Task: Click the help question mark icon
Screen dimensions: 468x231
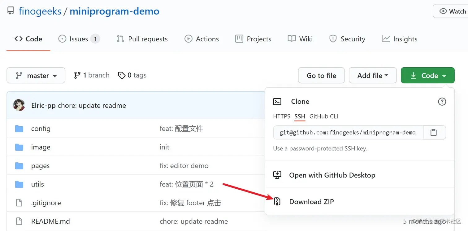Action: tap(442, 101)
